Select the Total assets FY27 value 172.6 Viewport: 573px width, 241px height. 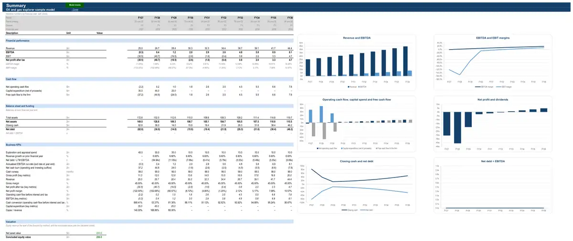(140, 117)
